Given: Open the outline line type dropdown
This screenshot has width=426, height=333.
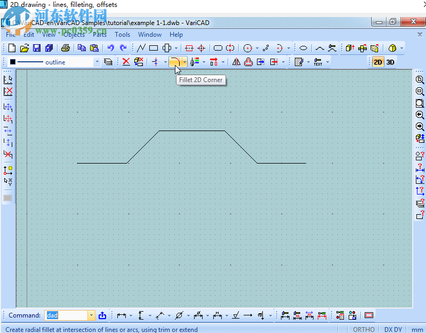Looking at the screenshot, I should [x=97, y=62].
